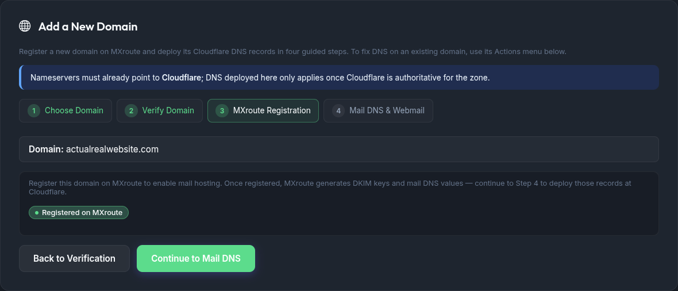This screenshot has width=678, height=291.
Task: Open the Mail DNS & Webmail step
Action: [x=378, y=111]
